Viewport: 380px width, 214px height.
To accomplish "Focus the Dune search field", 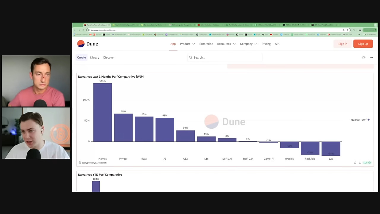I will [x=225, y=57].
